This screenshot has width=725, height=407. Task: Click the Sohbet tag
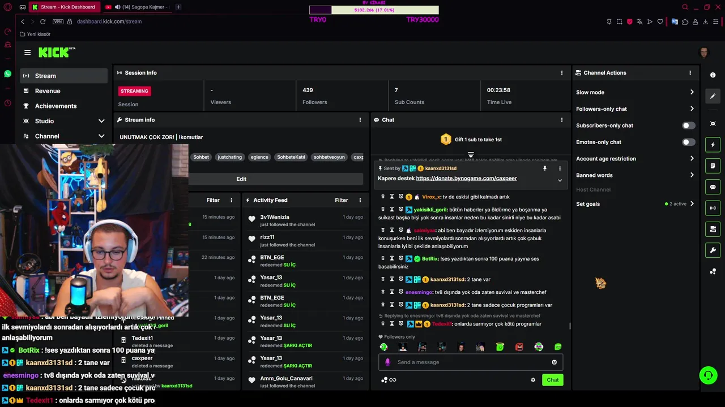[201, 157]
